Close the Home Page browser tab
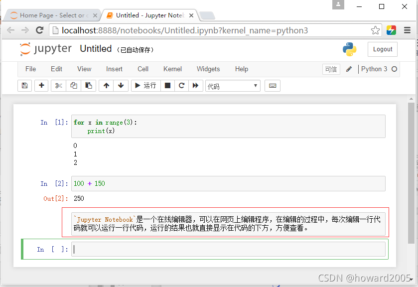This screenshot has width=418, height=287. 95,15
